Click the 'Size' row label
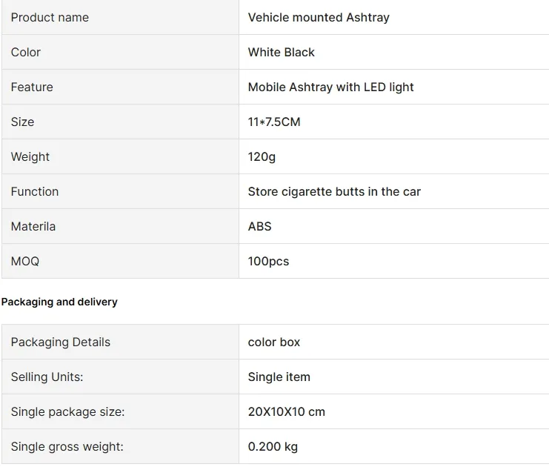Screen dimensions: 549x467 click(22, 122)
